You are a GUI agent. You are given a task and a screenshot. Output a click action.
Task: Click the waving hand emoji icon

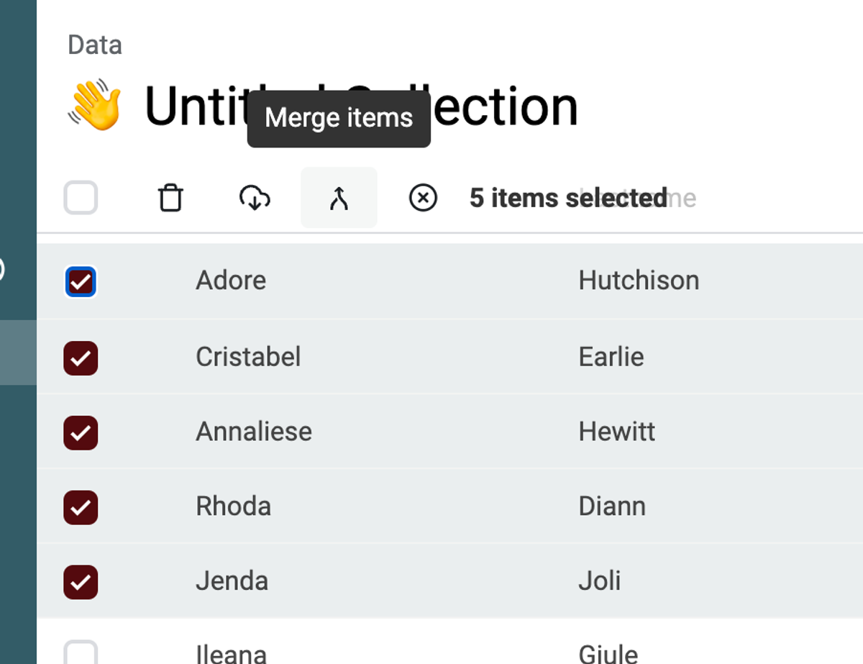point(96,106)
